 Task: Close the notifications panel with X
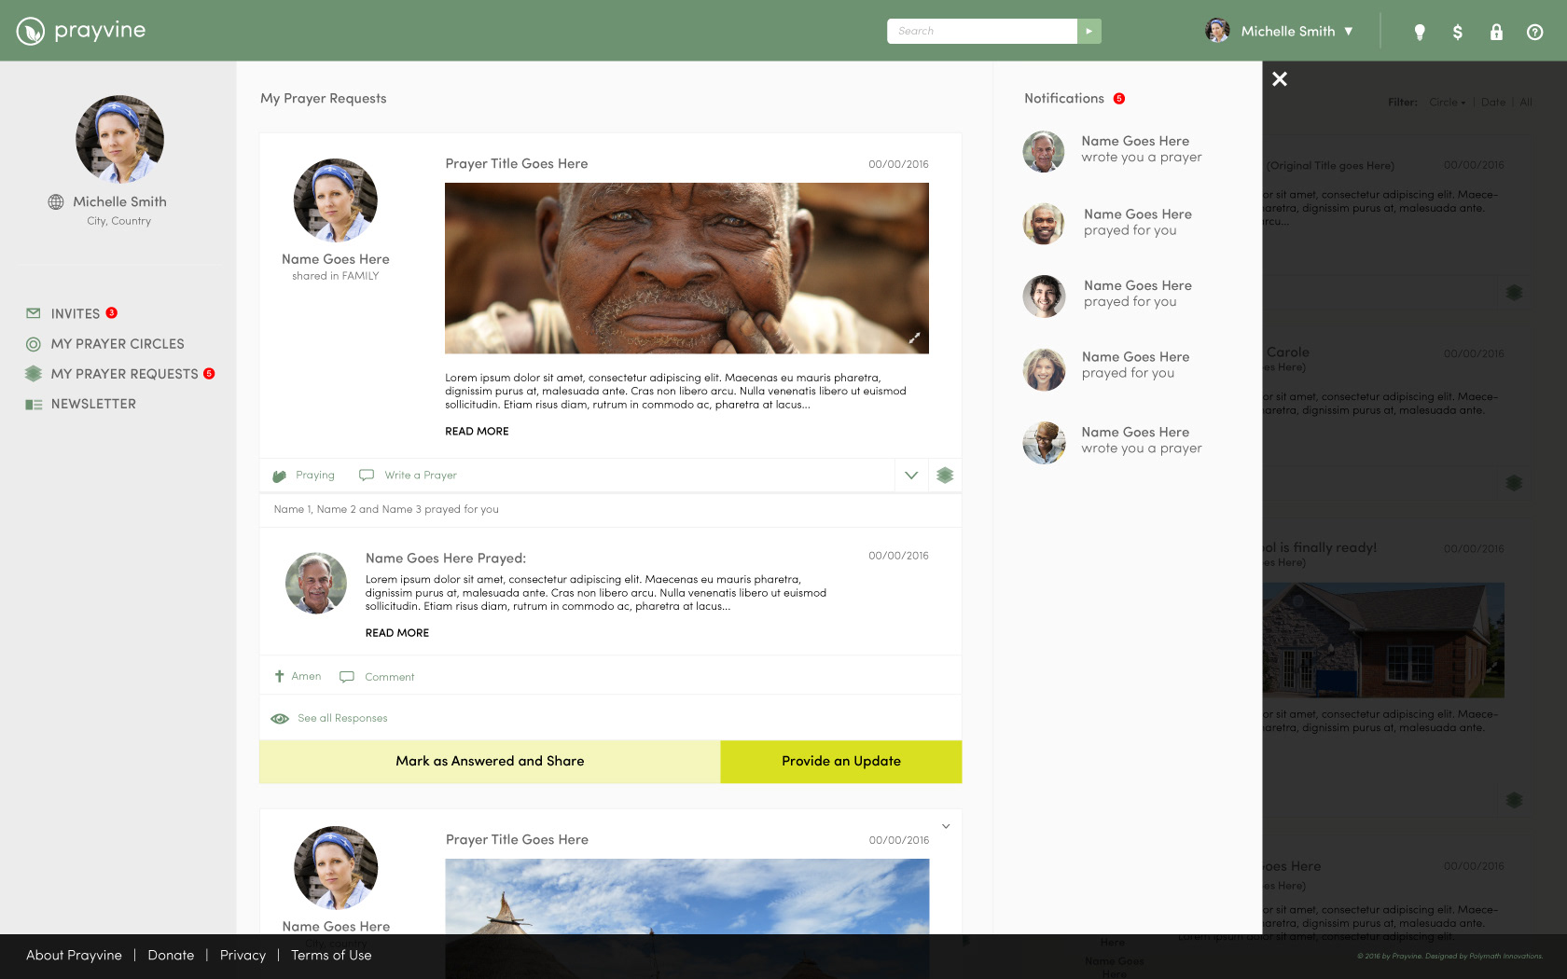[1280, 79]
